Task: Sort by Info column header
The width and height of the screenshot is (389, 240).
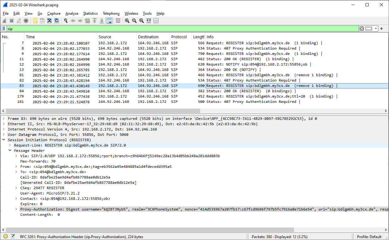Action: pyautogui.click(x=297, y=37)
